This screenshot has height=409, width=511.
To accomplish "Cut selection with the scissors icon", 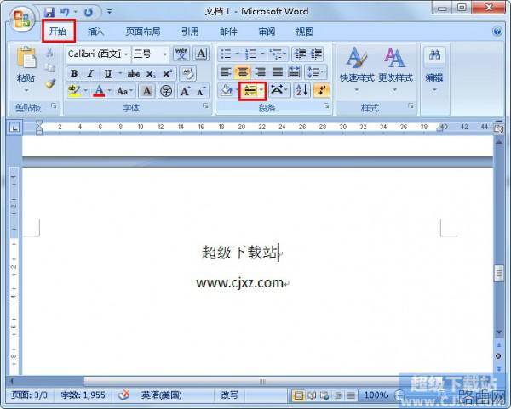I will click(49, 53).
